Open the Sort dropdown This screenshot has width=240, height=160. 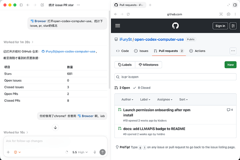(x=183, y=99)
